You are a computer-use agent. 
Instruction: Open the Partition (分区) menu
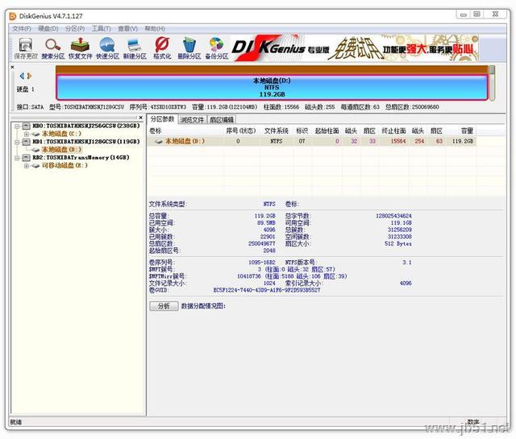pyautogui.click(x=75, y=29)
